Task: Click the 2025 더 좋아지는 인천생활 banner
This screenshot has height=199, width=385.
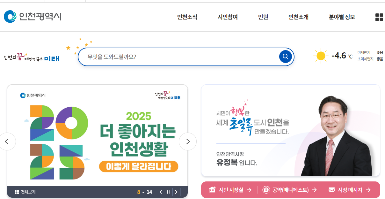Action: (97, 135)
